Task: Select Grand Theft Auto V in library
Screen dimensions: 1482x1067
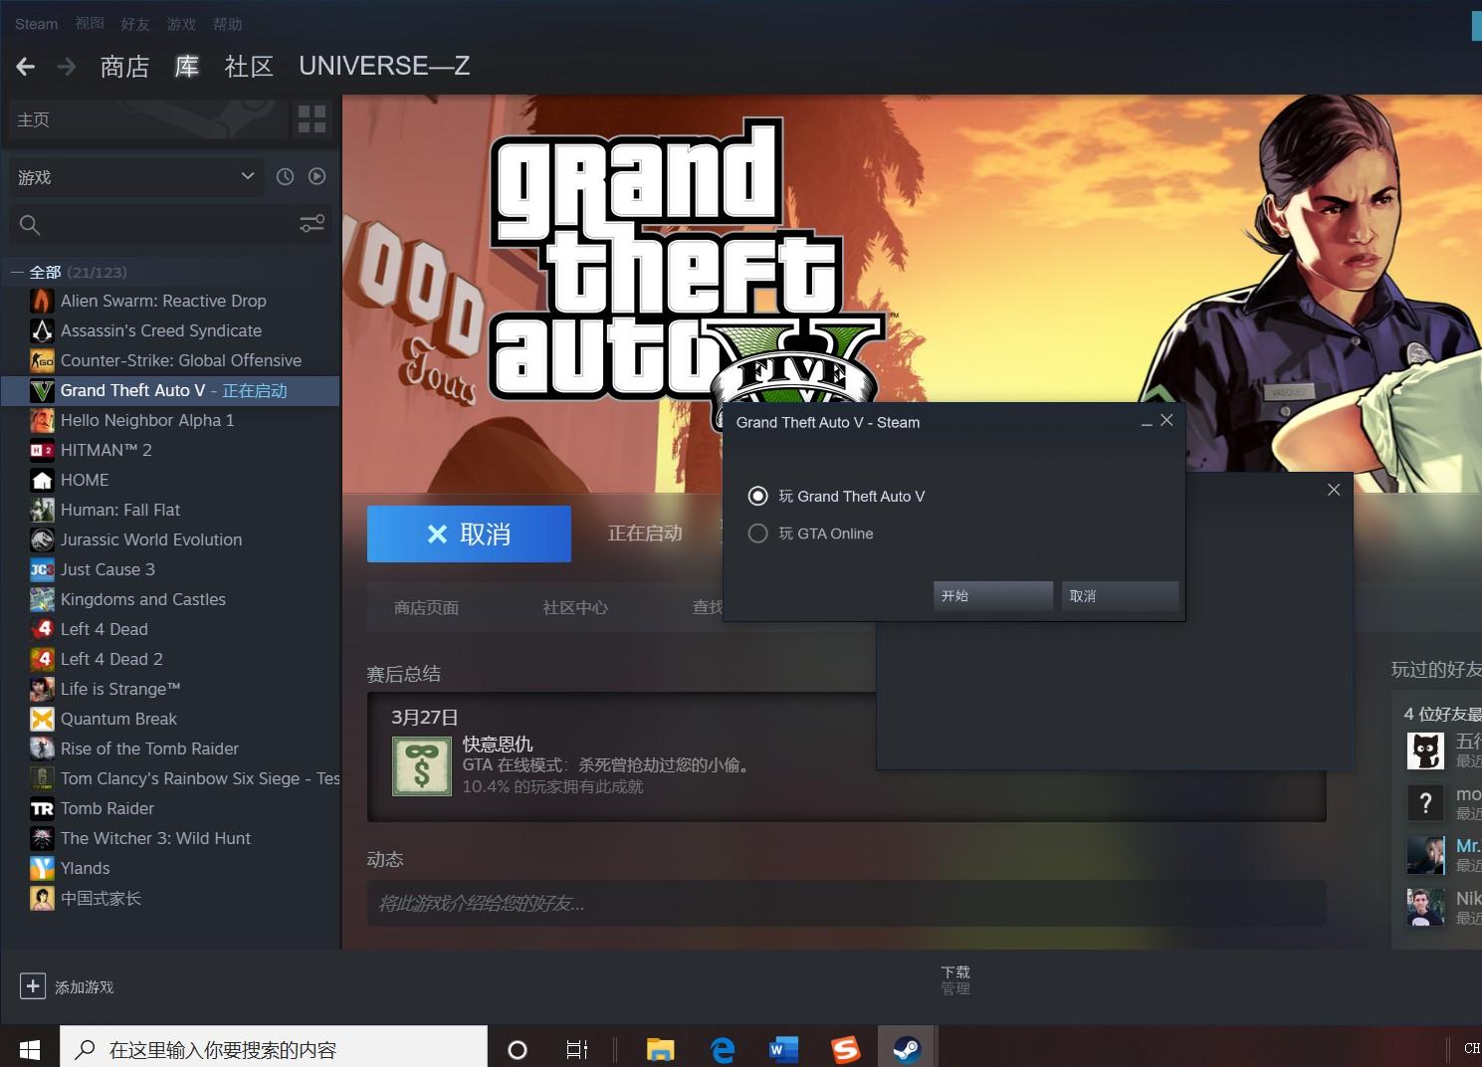Action: pyautogui.click(x=170, y=390)
